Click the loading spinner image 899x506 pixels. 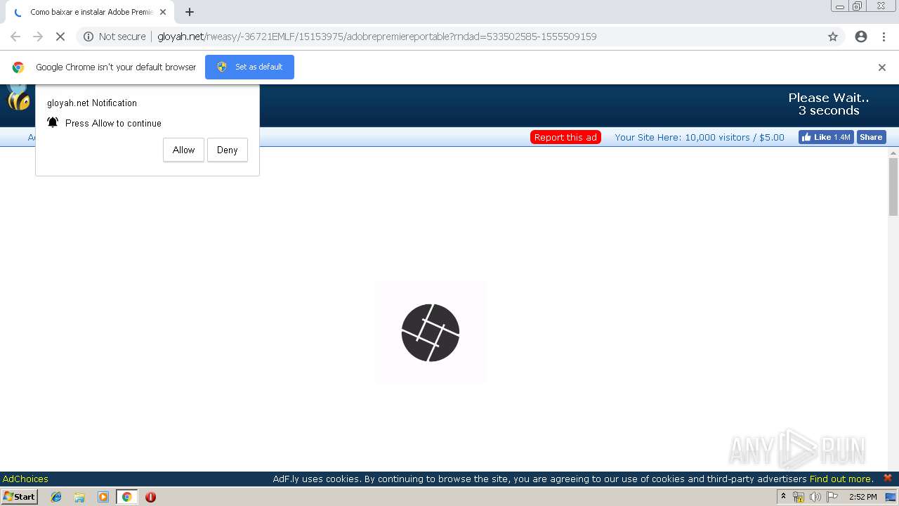pyautogui.click(x=431, y=332)
